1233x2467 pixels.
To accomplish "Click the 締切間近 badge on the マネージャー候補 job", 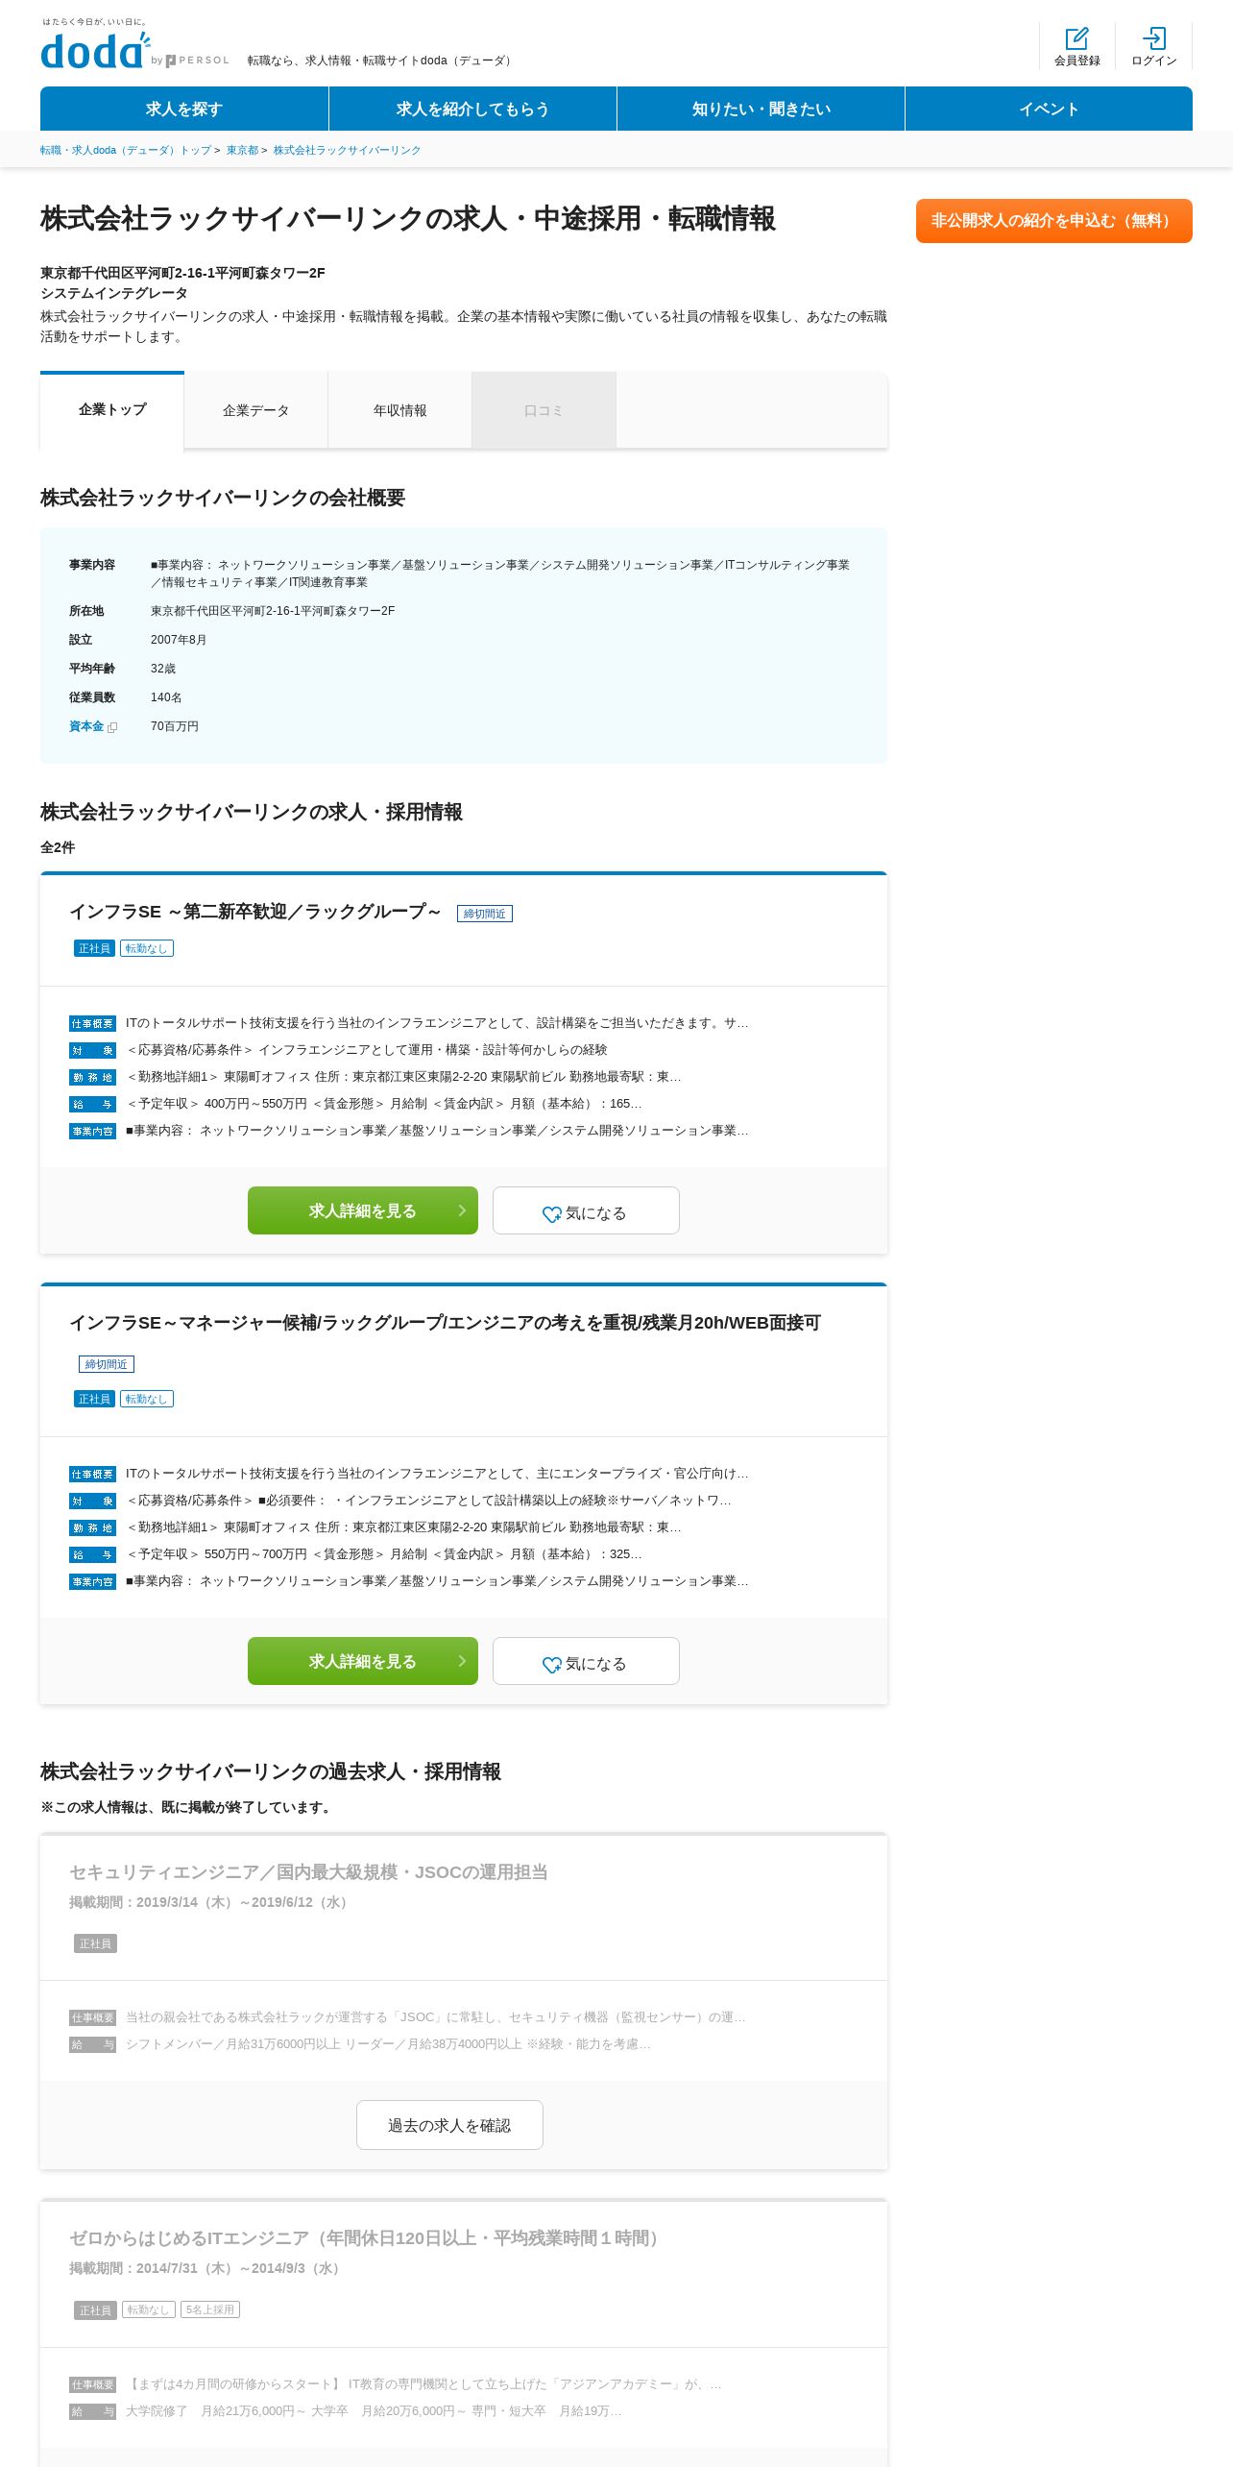I will 107,1364.
